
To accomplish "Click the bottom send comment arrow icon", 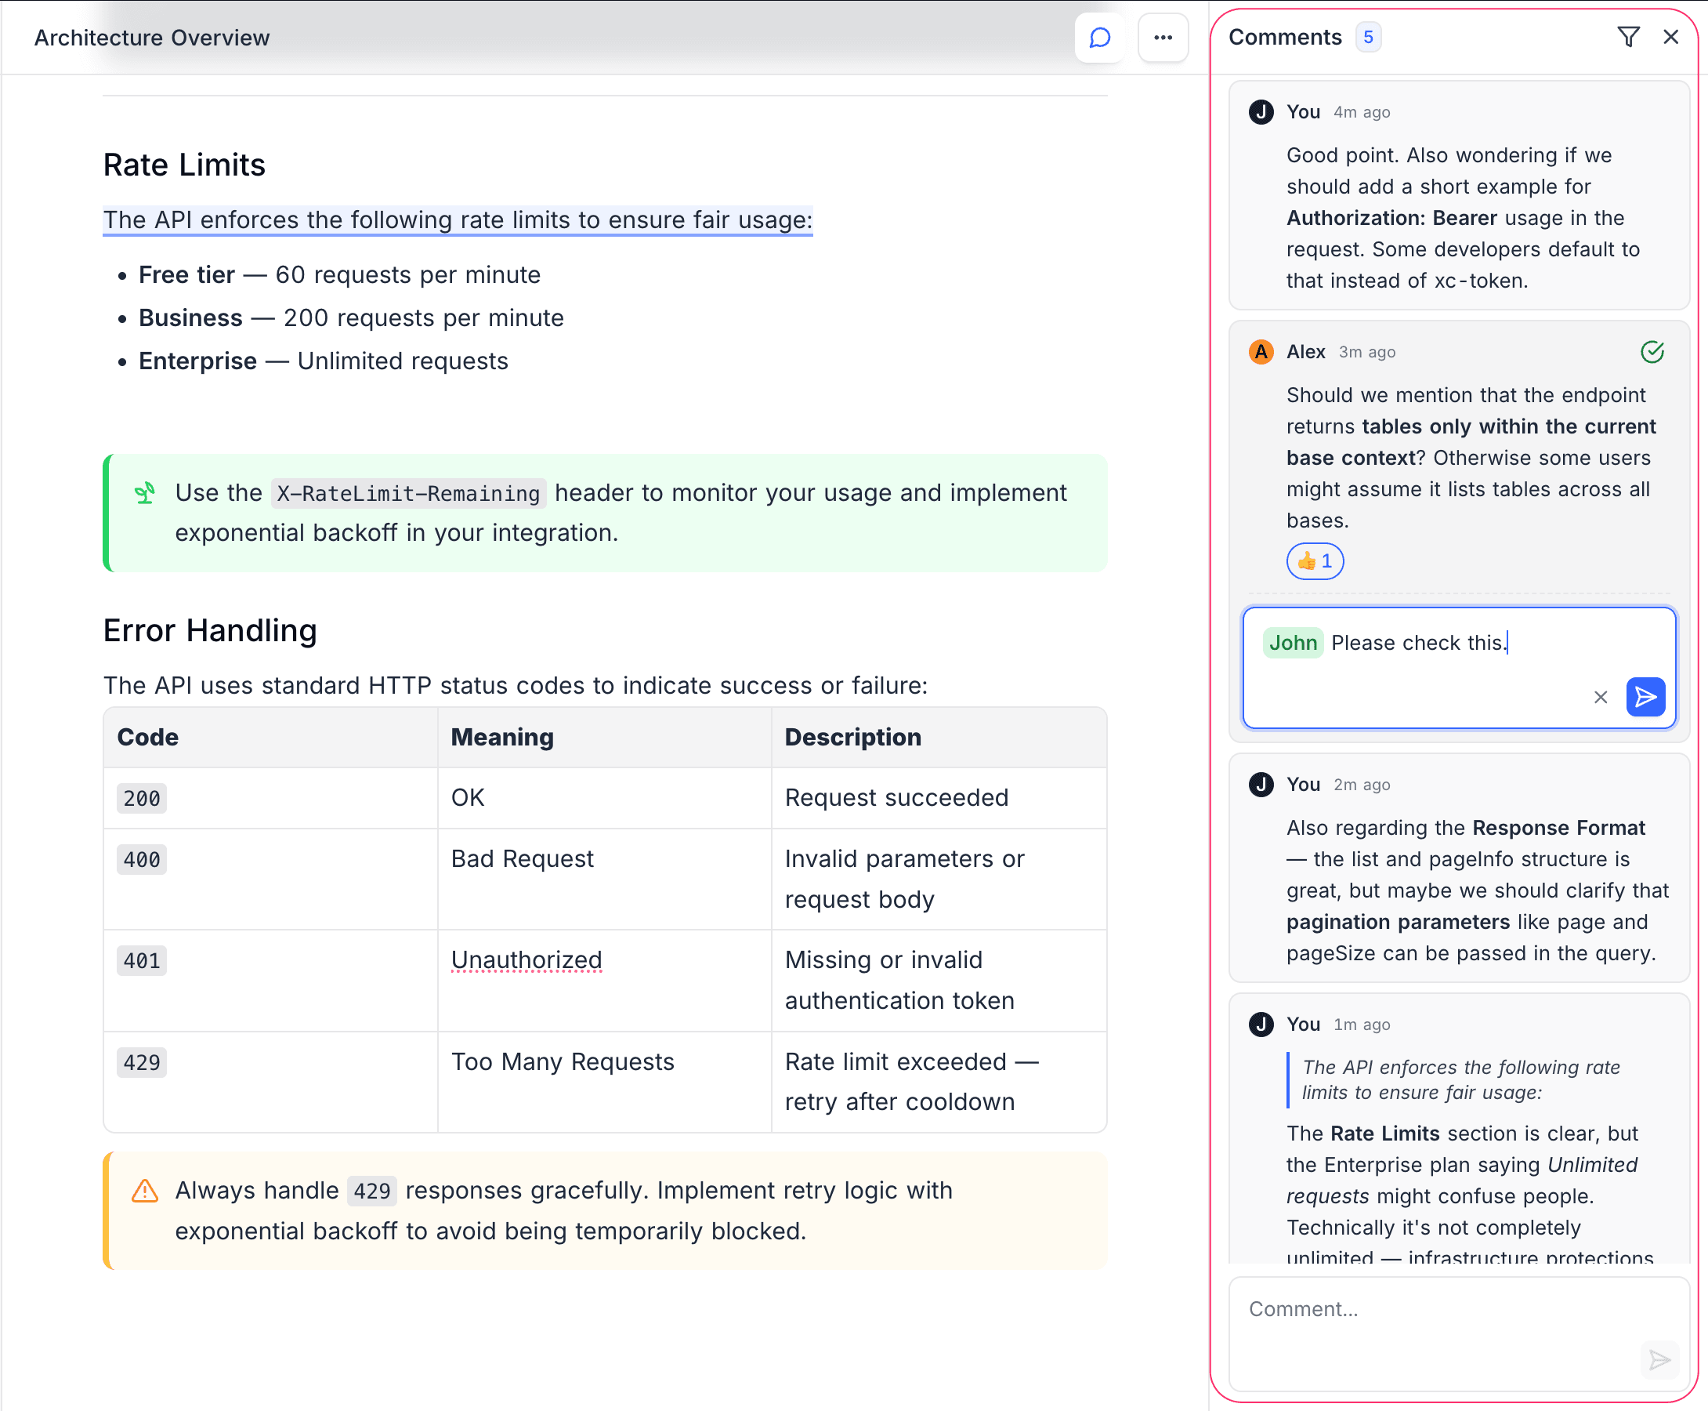I will [1659, 1359].
